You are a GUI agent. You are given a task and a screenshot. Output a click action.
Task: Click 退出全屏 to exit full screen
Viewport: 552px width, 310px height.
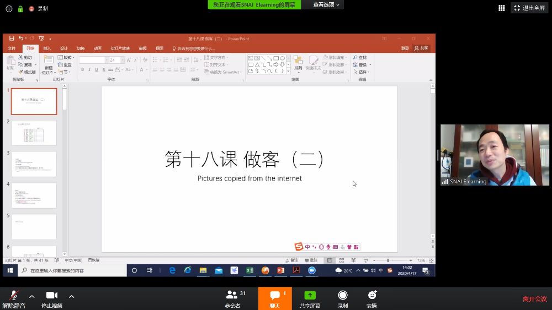coord(529,8)
